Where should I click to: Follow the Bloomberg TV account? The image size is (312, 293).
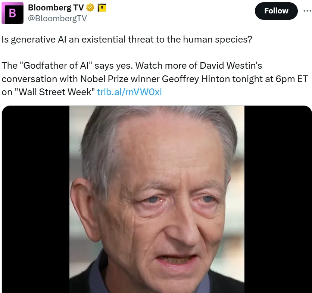coord(276,11)
